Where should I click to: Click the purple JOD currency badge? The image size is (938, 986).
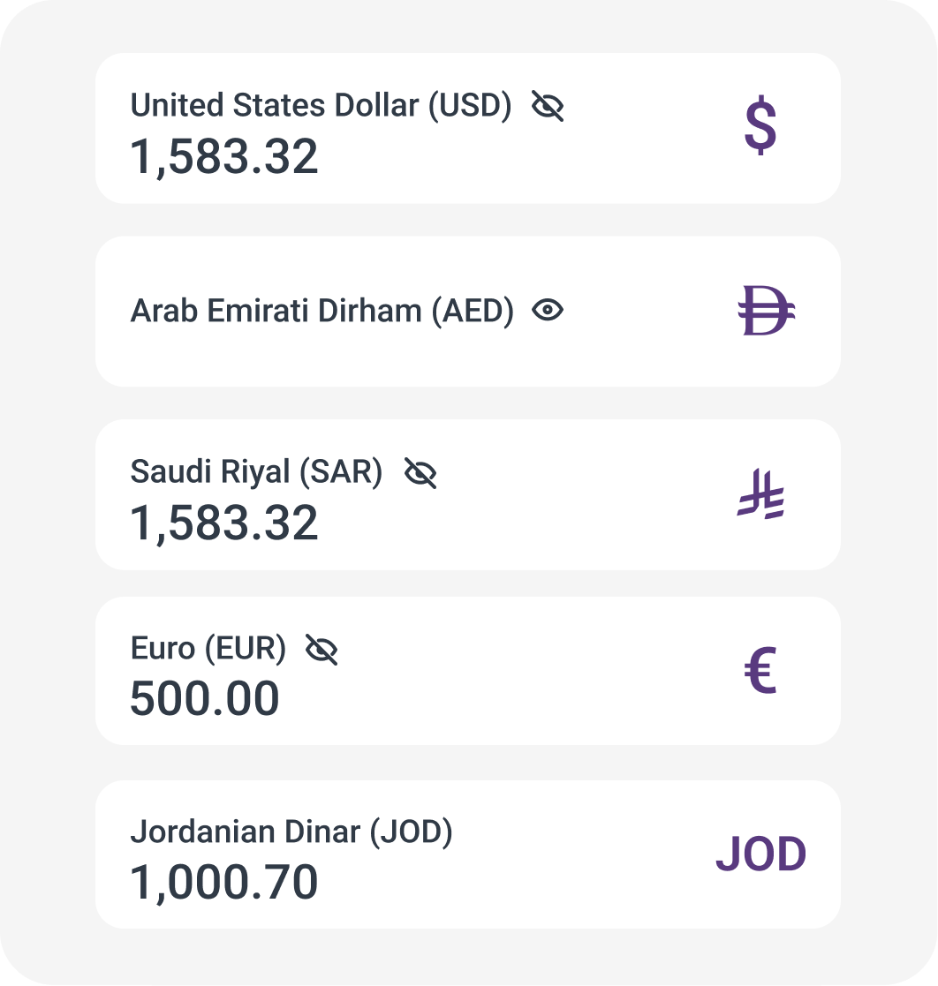pyautogui.click(x=760, y=854)
